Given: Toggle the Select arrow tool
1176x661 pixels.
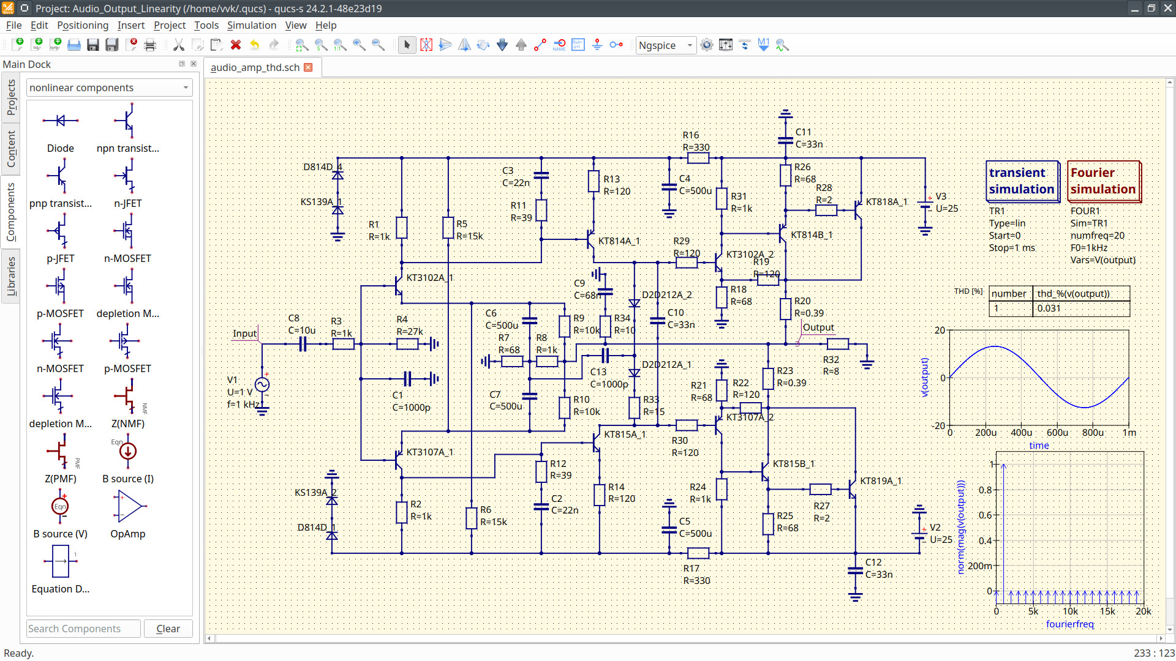Looking at the screenshot, I should pos(407,45).
